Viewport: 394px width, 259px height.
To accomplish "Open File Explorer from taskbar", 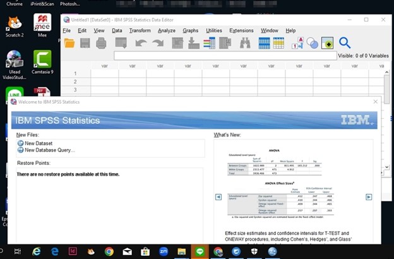I will pos(182,251).
